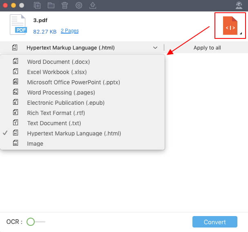Click the epub file icon in list
Image resolution: width=248 pixels, height=232 pixels.
coord(16,102)
